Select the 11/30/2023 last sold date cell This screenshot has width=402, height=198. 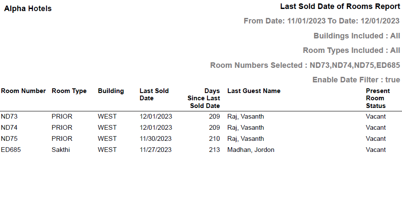coord(156,139)
